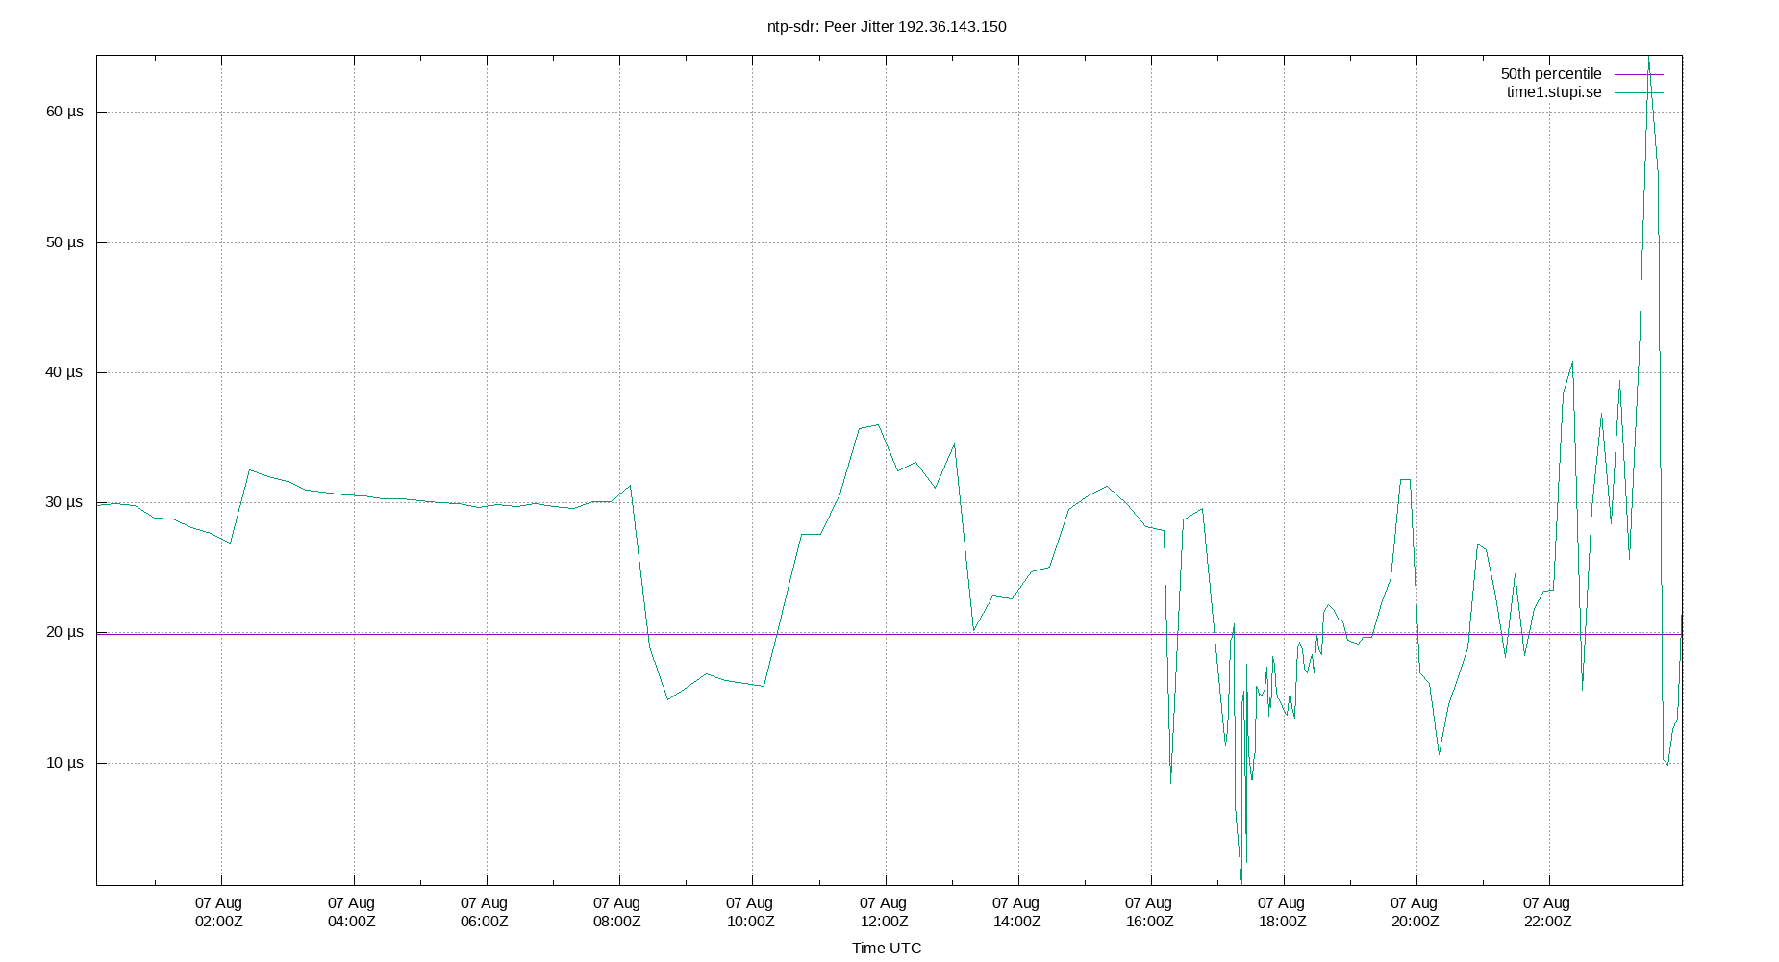This screenshot has height=962, width=1779.
Task: Click the chart title 'ntp-sdr: Peer Jitter 192.36.143.150'
Action: (887, 27)
